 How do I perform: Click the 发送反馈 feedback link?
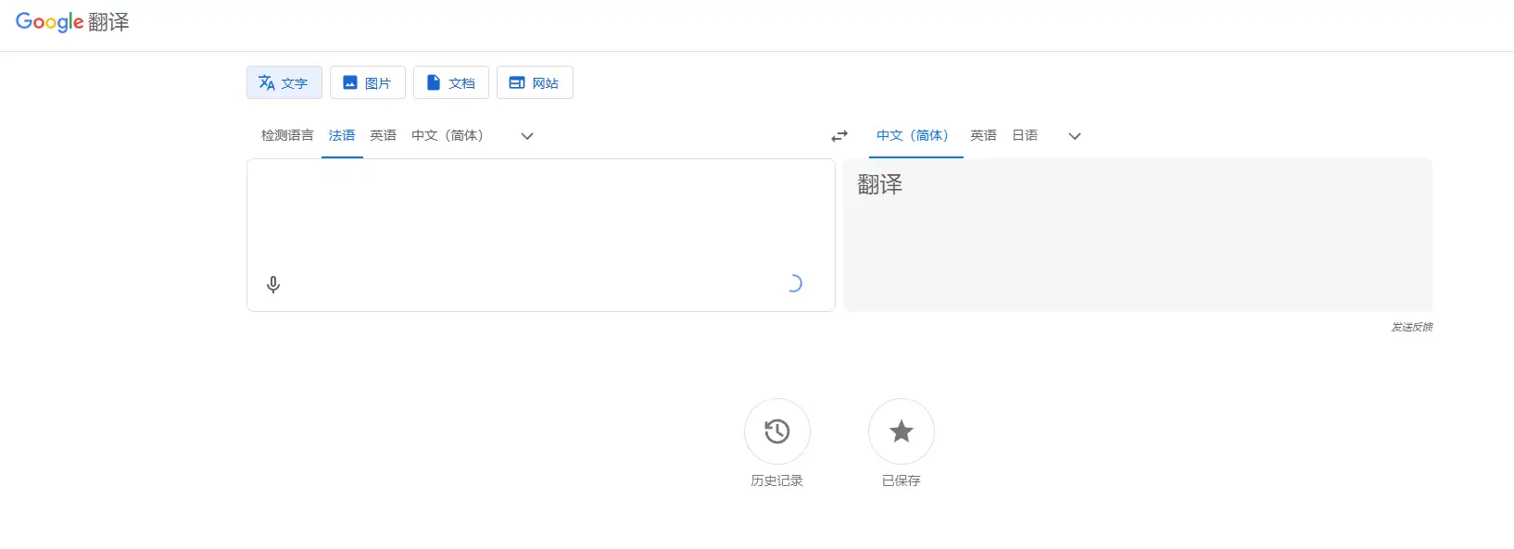coord(1412,327)
